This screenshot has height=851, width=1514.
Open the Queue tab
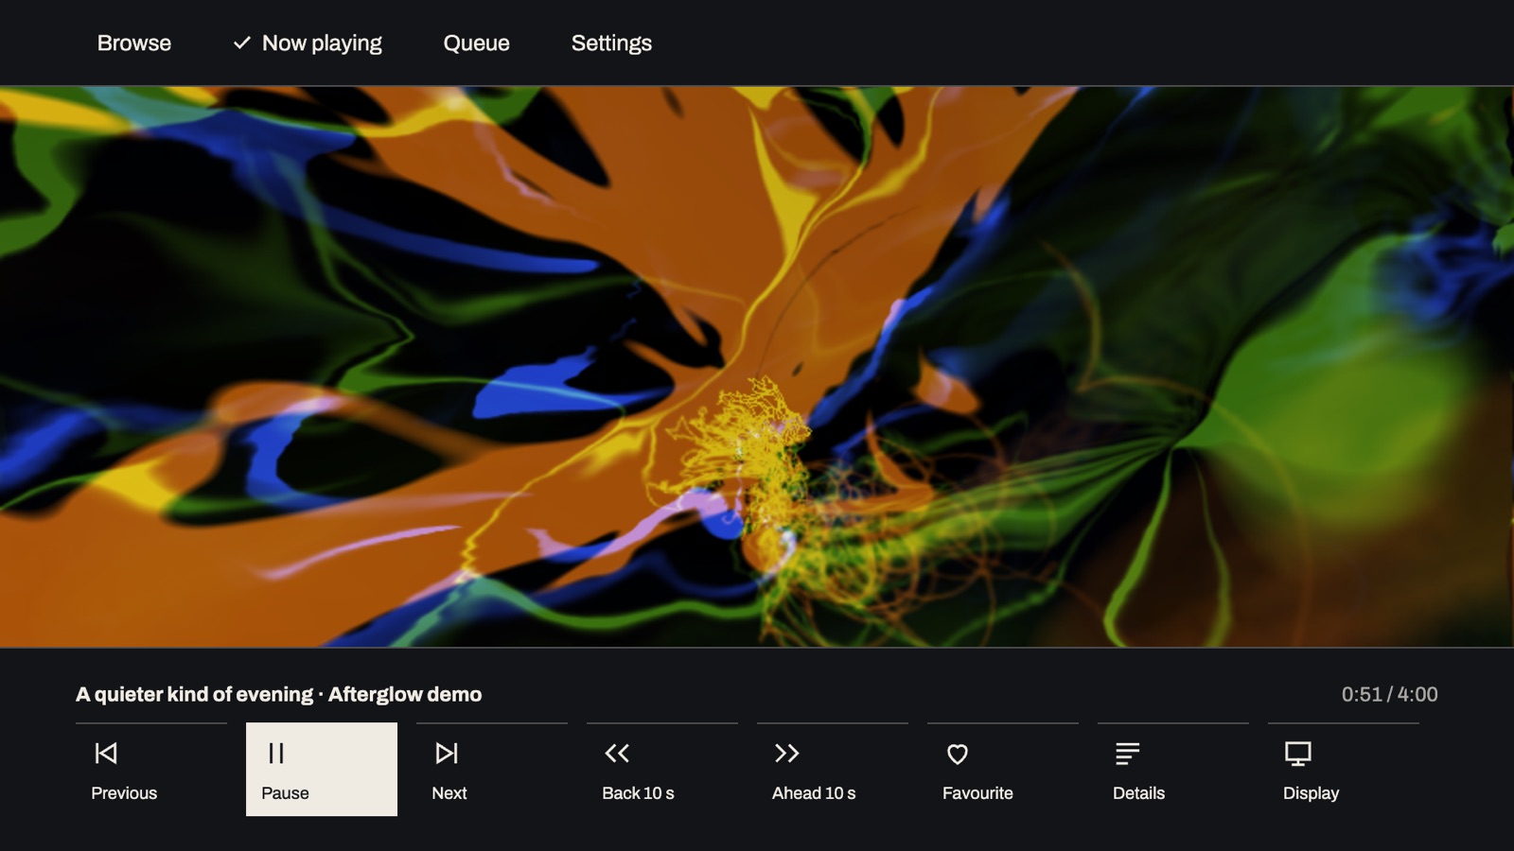tap(476, 43)
